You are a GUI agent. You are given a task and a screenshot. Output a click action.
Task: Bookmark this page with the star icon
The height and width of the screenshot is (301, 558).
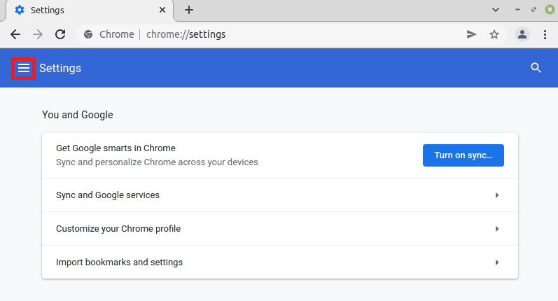[x=494, y=34]
